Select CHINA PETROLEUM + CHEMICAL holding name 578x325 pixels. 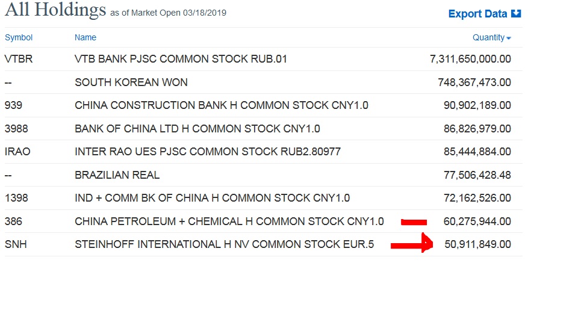point(229,221)
